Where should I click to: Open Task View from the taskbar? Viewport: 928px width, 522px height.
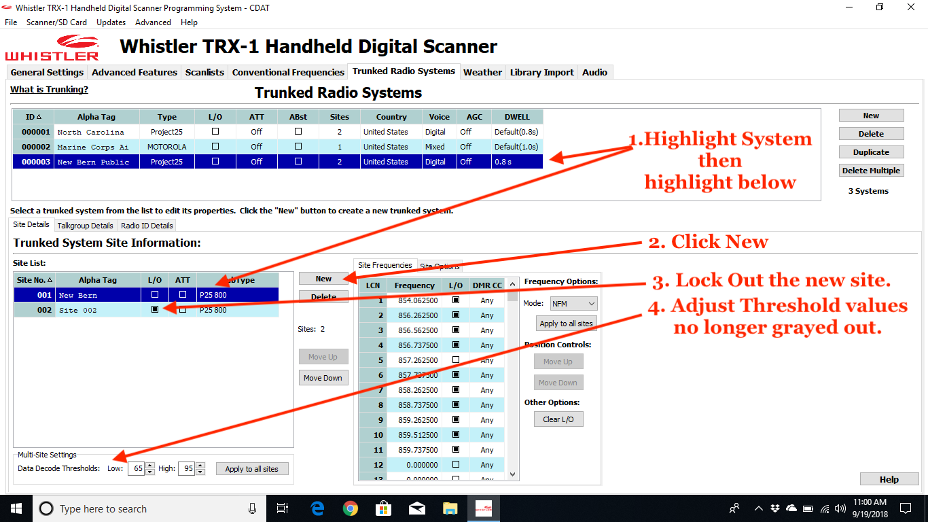pyautogui.click(x=283, y=508)
